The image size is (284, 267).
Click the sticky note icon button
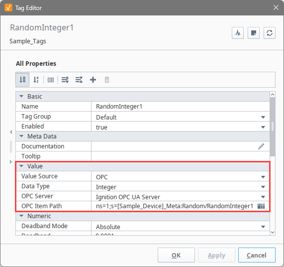point(254,33)
